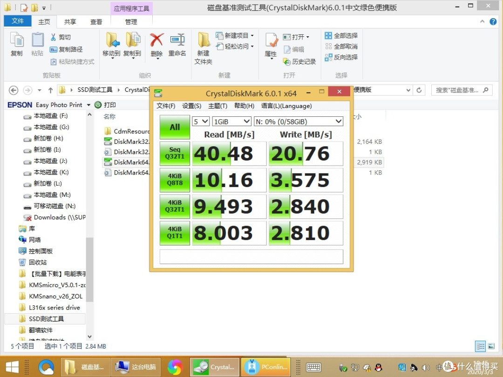This screenshot has width=503, height=377.
Task: Click the on-screen keyboard tray icon
Action: tap(313, 367)
